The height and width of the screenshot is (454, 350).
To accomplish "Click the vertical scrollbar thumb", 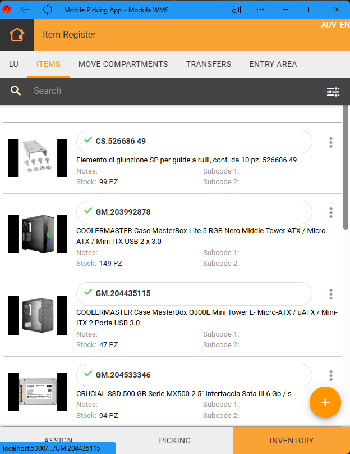I will pyautogui.click(x=346, y=167).
